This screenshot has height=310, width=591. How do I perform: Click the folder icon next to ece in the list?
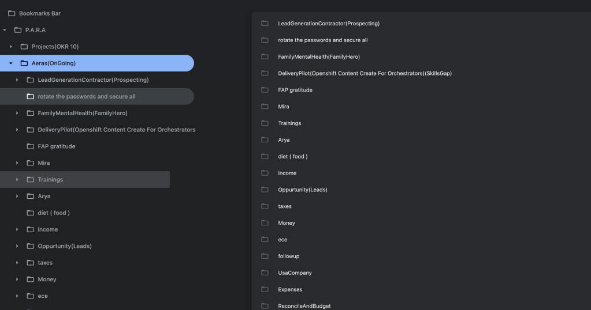click(x=265, y=239)
